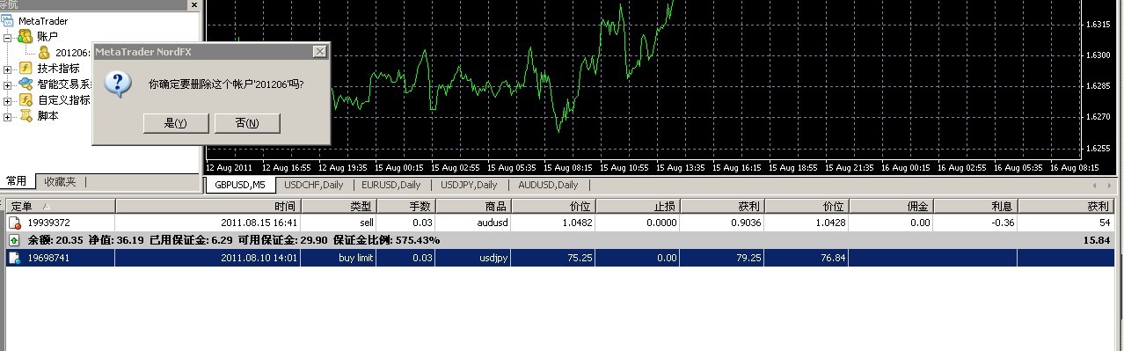Screen dimensions: 1124x351
Task: Click the 2011.08.10 14:01 time cell
Action: pos(208,258)
